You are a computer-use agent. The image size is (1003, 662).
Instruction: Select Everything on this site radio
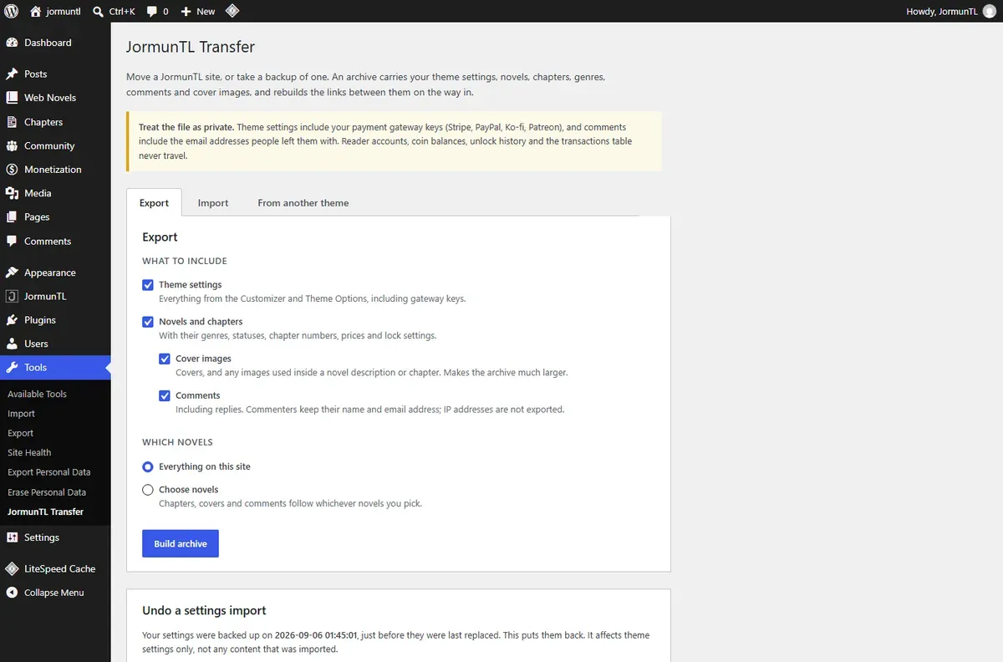(x=148, y=466)
